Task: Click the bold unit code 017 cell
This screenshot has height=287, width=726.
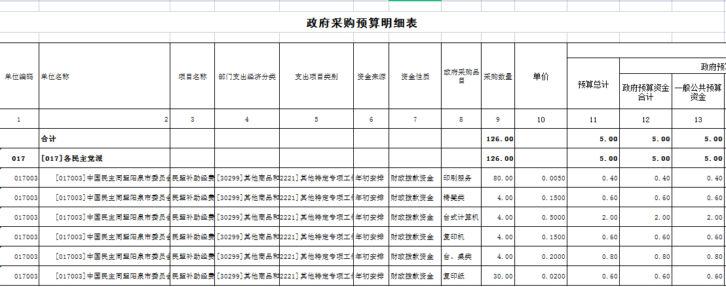Action: point(19,158)
